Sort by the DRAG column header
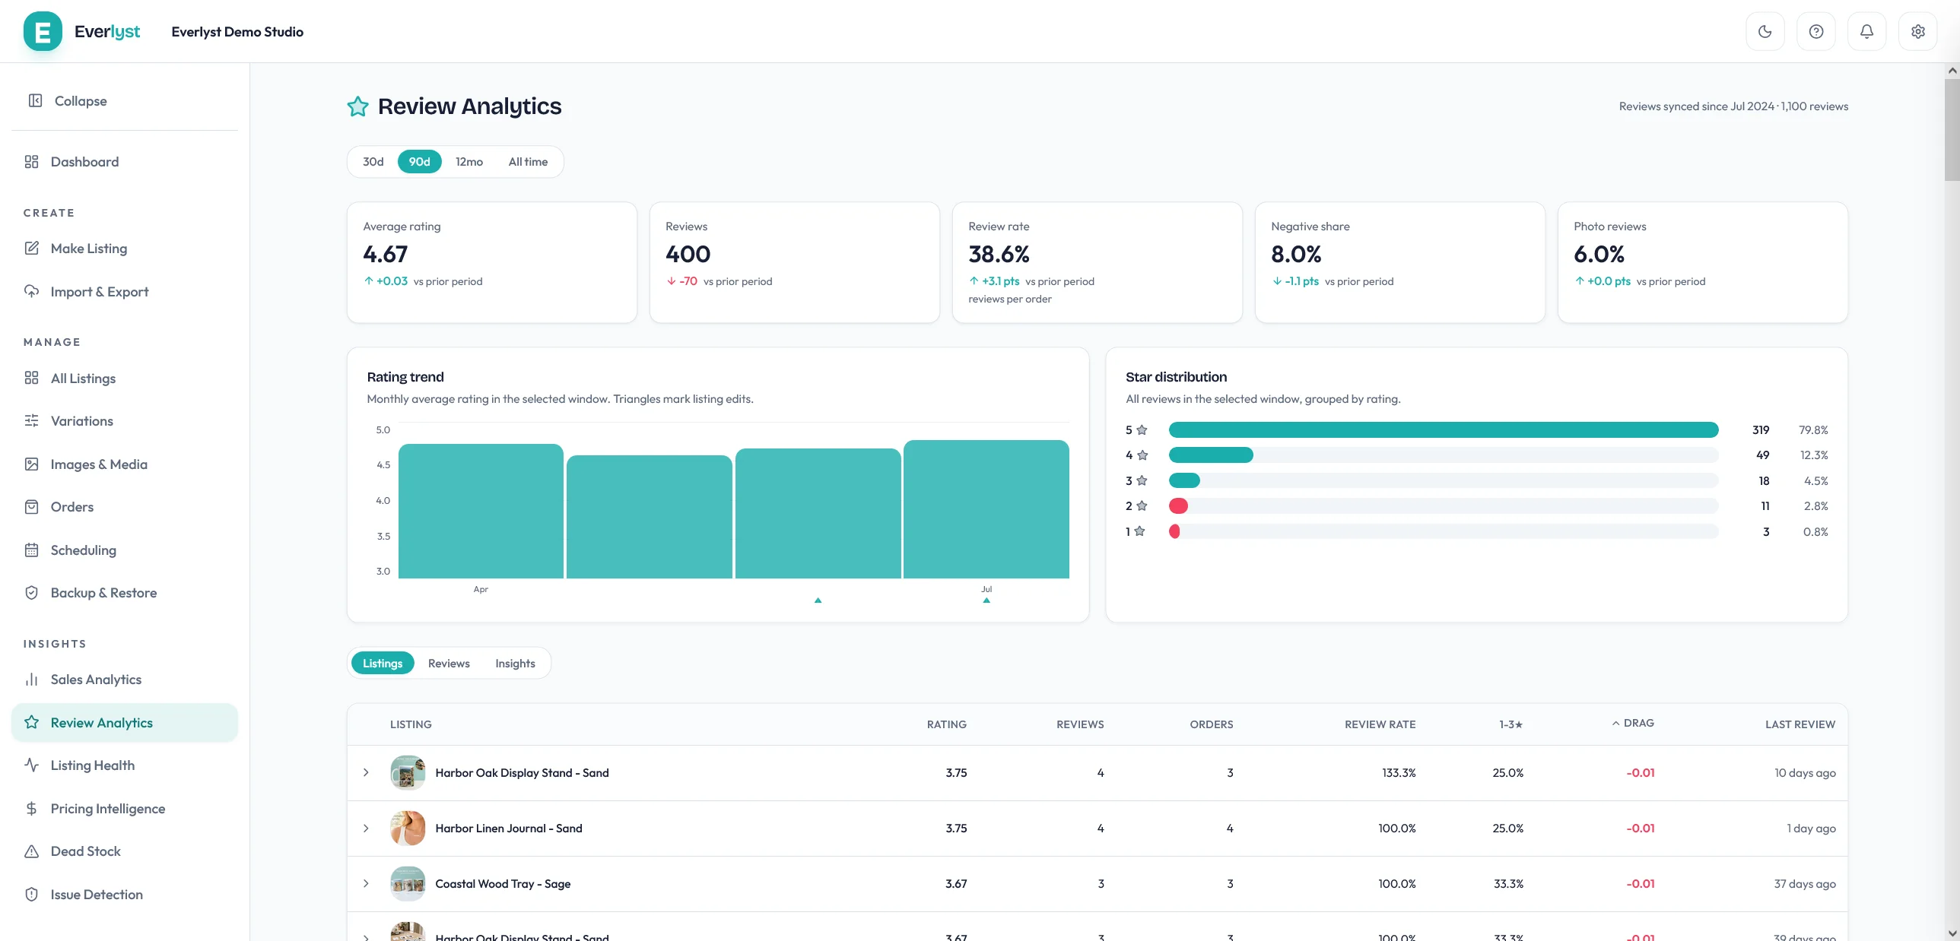 [1633, 723]
